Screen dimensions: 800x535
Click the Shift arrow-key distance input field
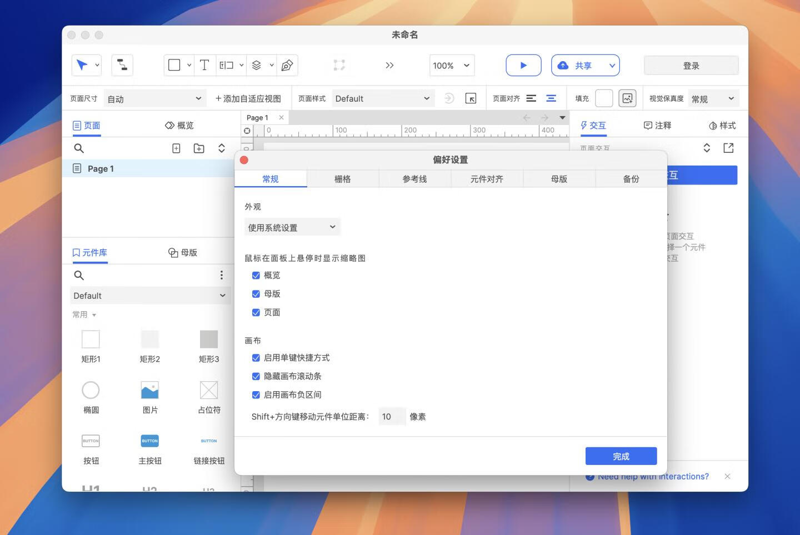(x=392, y=416)
